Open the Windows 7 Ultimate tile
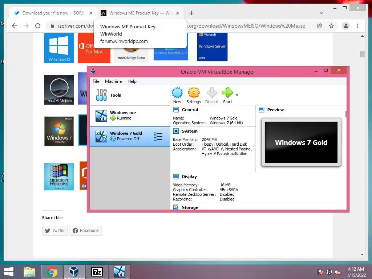Image resolution: width=372 pixels, height=279 pixels. click(x=59, y=131)
